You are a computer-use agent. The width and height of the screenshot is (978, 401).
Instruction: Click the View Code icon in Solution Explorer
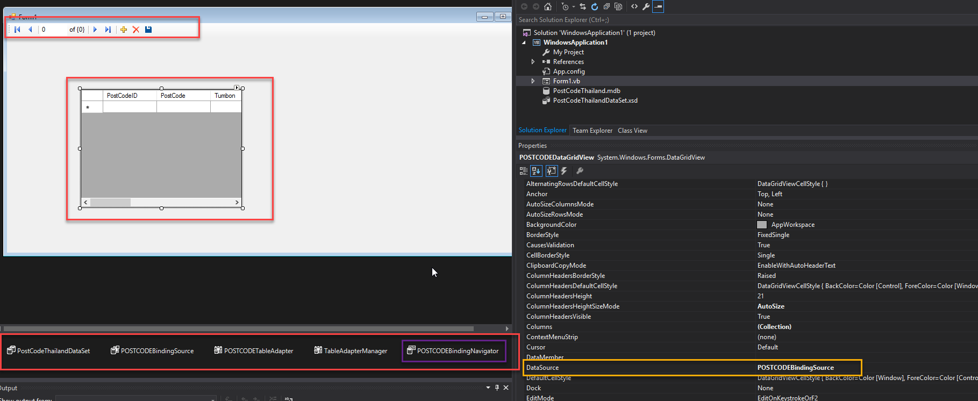634,6
